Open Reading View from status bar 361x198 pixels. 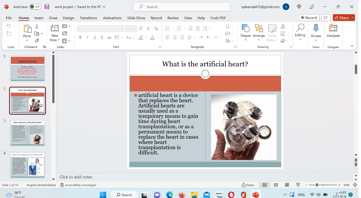(x=287, y=185)
